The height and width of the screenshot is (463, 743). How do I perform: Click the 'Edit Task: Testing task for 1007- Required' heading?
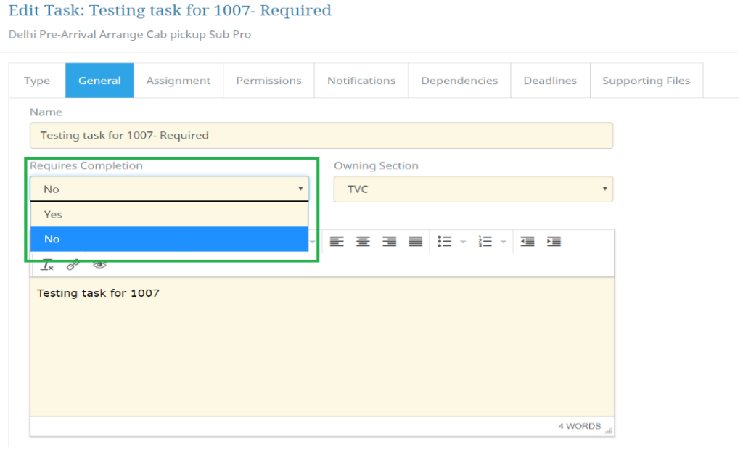(170, 10)
